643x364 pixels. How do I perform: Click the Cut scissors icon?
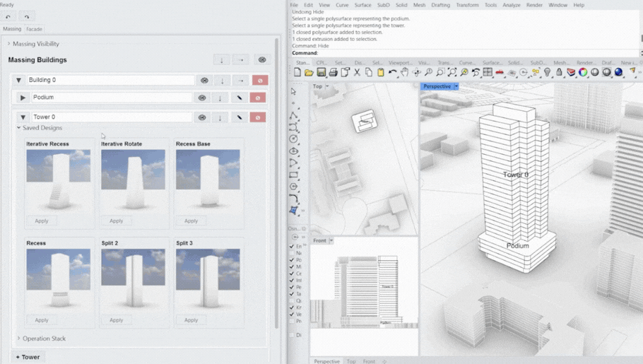(357, 72)
